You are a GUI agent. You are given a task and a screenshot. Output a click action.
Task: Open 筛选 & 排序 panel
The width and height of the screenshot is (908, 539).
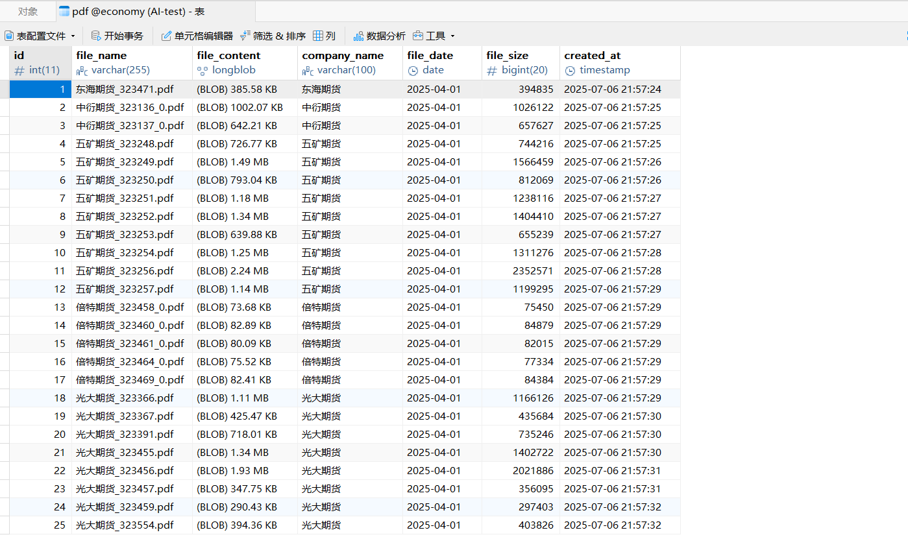(273, 36)
